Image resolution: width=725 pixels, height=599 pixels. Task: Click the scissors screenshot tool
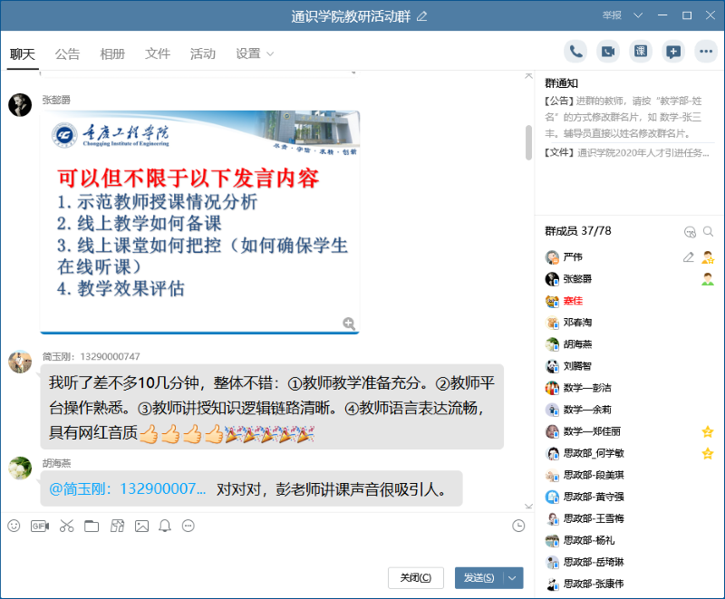point(66,526)
